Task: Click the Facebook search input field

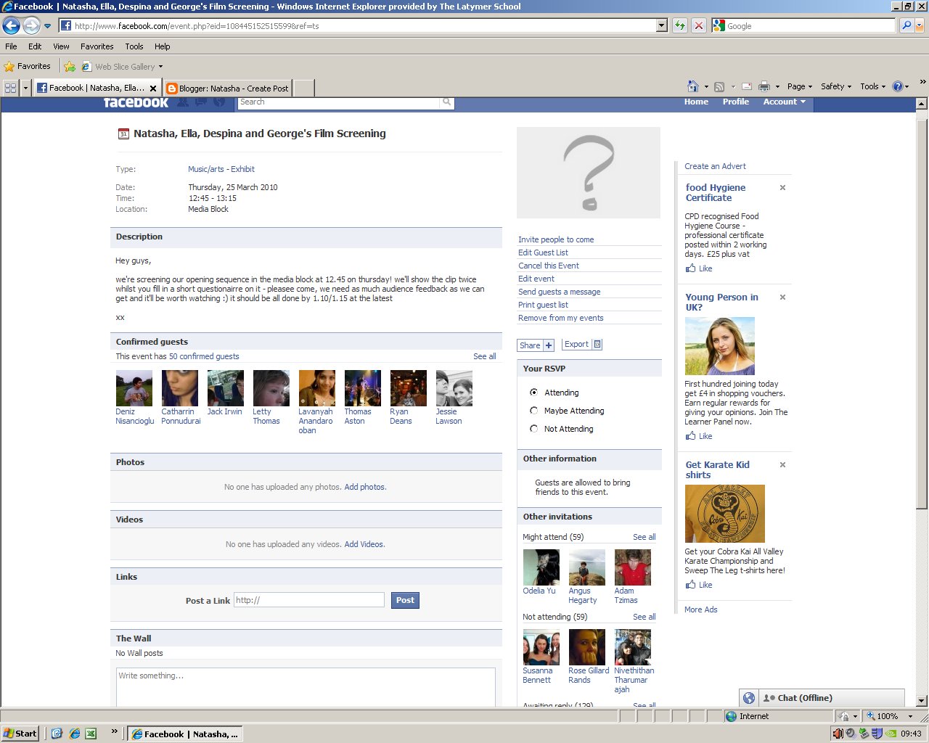Action: tap(340, 102)
